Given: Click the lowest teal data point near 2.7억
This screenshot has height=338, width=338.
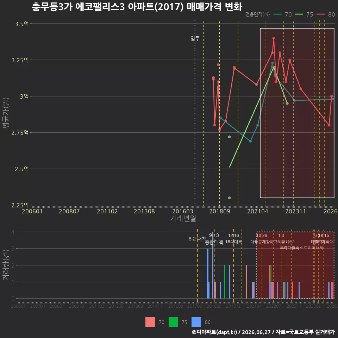Looking at the screenshot, I should coord(250,141).
